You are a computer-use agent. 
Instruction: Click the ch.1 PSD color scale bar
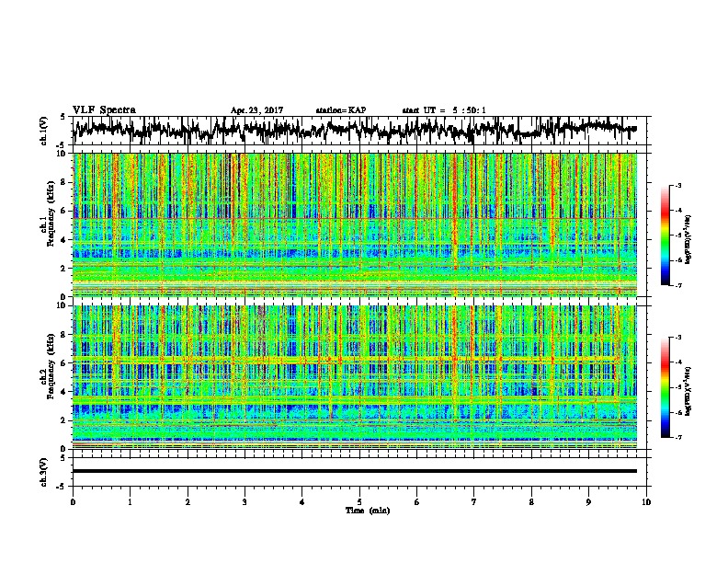click(665, 236)
